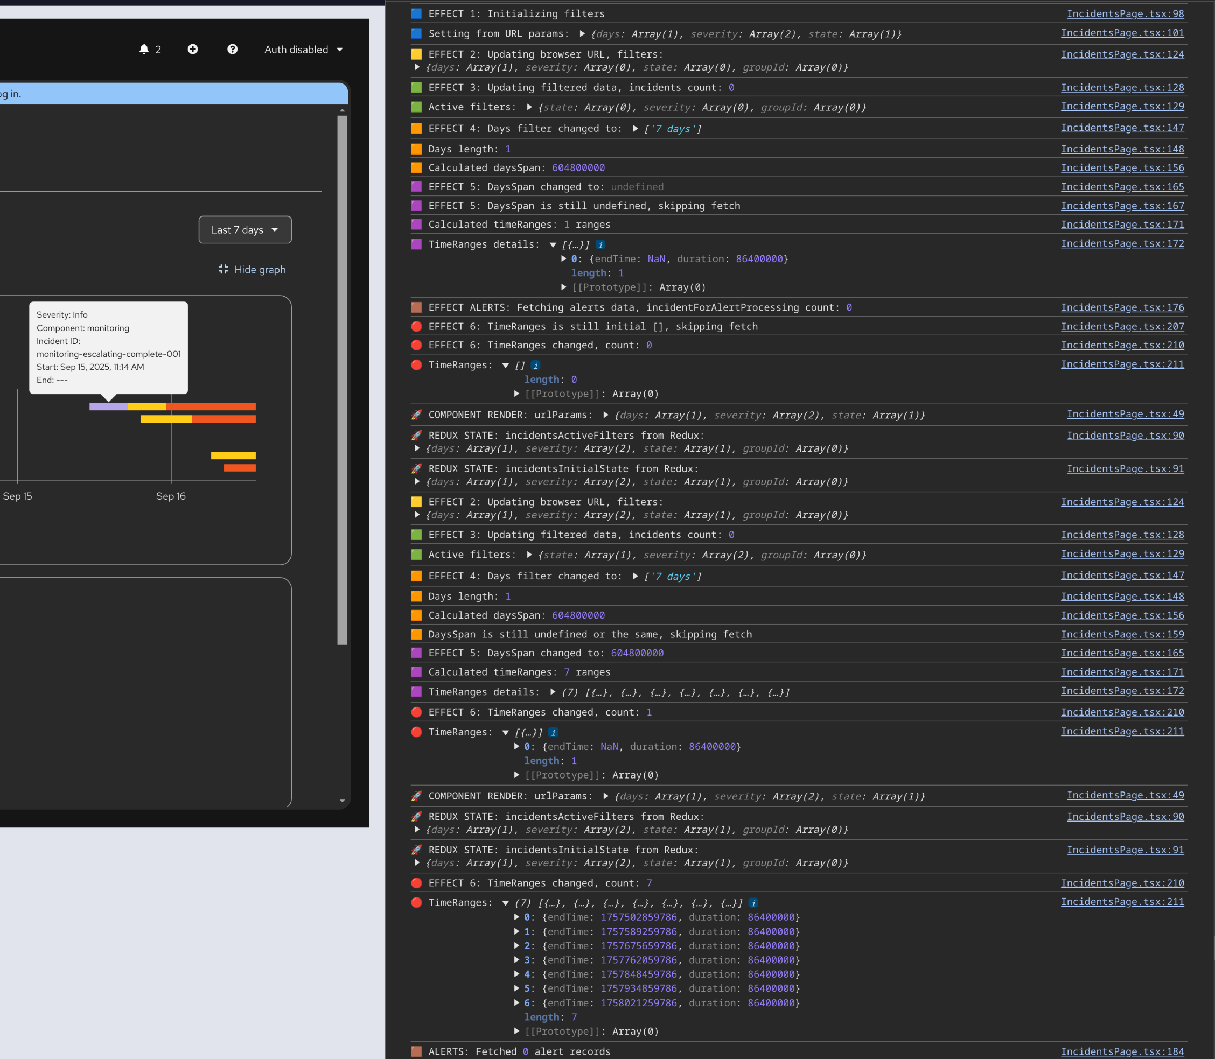This screenshot has height=1059, width=1215.
Task: Click the scrollbar up arrow
Action: [343, 110]
